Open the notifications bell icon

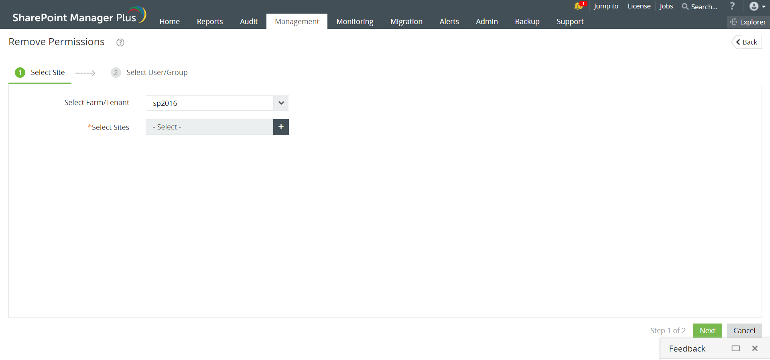point(579,6)
